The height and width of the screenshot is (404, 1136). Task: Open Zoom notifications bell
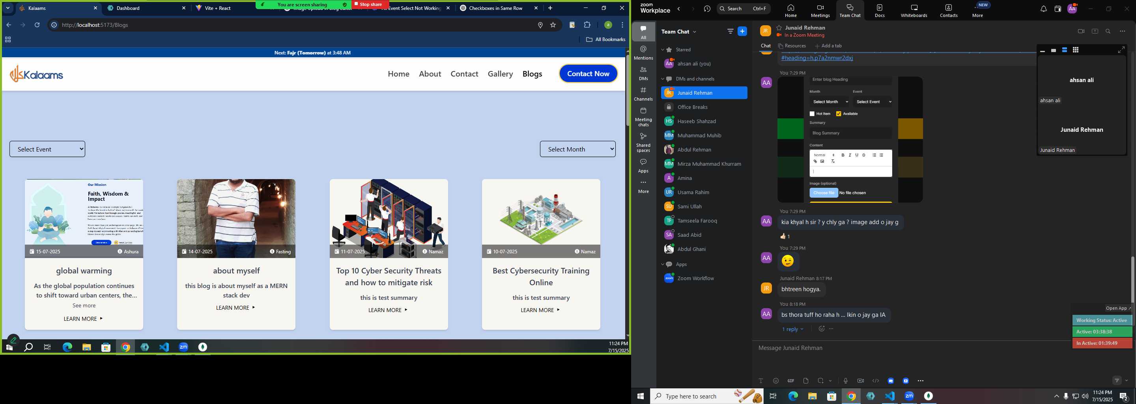[x=1043, y=9]
